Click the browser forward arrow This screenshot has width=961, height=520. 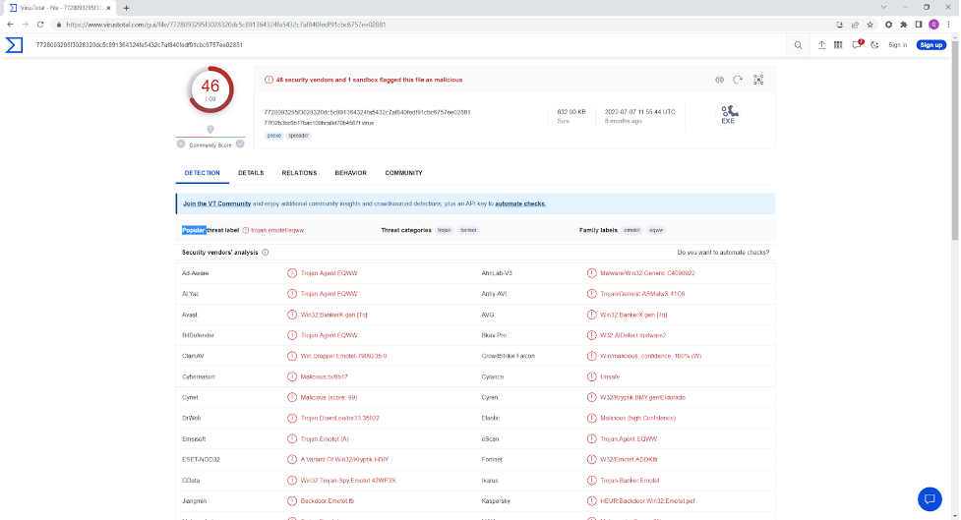tap(26, 25)
